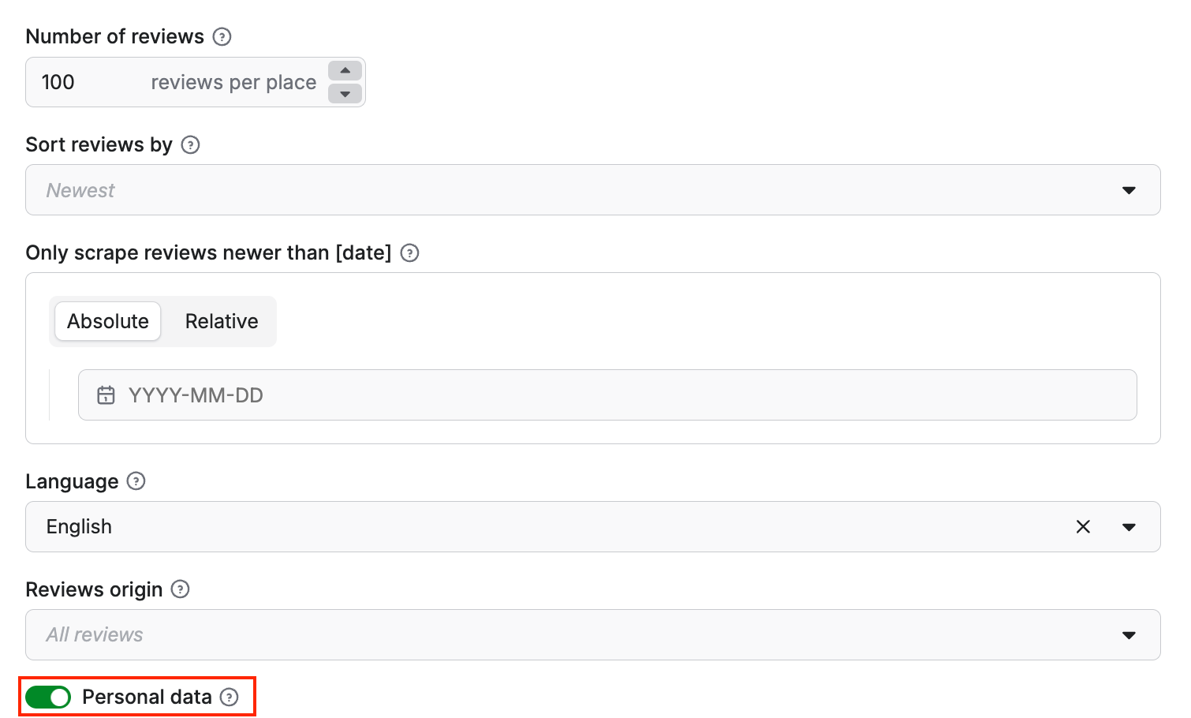Image resolution: width=1191 pixels, height=718 pixels.
Task: Click the green Personal data switch
Action: 47,697
